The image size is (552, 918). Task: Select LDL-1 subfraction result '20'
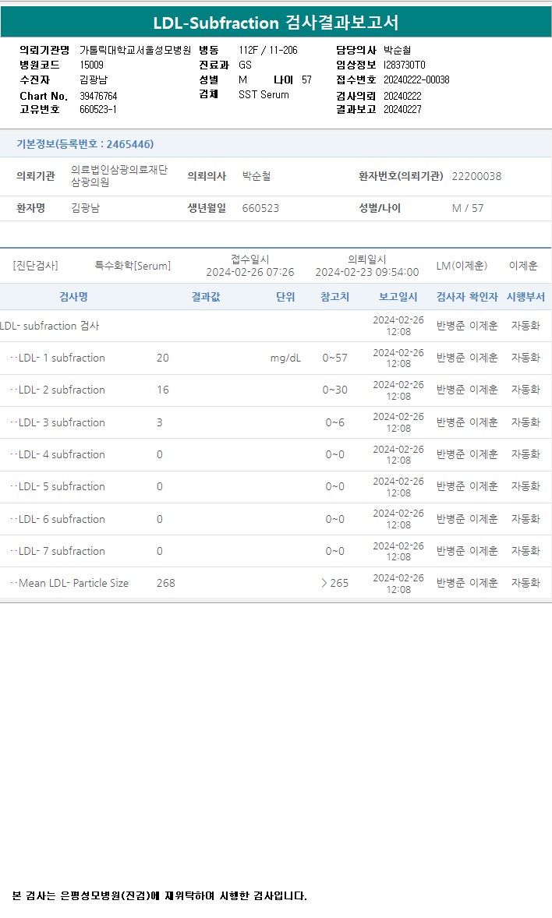tap(163, 358)
